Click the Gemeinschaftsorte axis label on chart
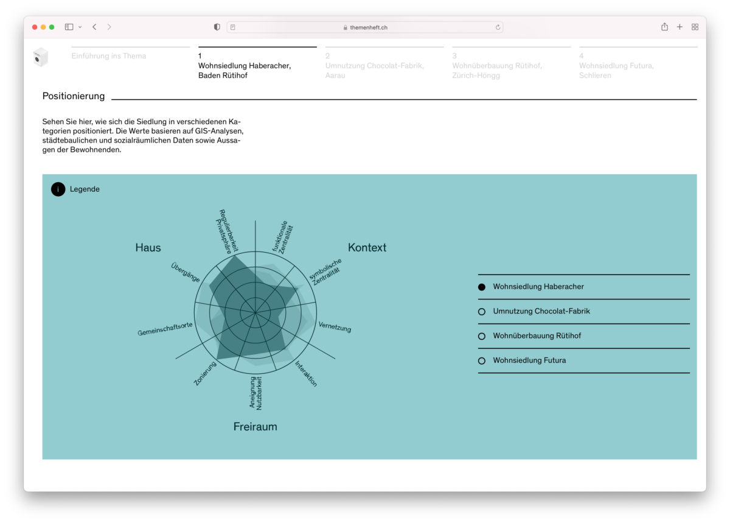This screenshot has width=730, height=523. click(x=165, y=329)
